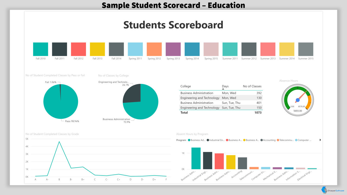Select Computer ... legend item
This screenshot has height=195, width=347.
click(x=303, y=140)
